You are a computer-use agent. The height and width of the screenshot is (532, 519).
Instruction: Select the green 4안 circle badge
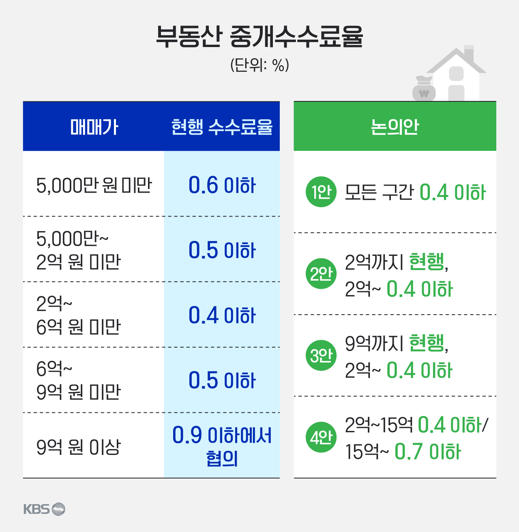[321, 437]
